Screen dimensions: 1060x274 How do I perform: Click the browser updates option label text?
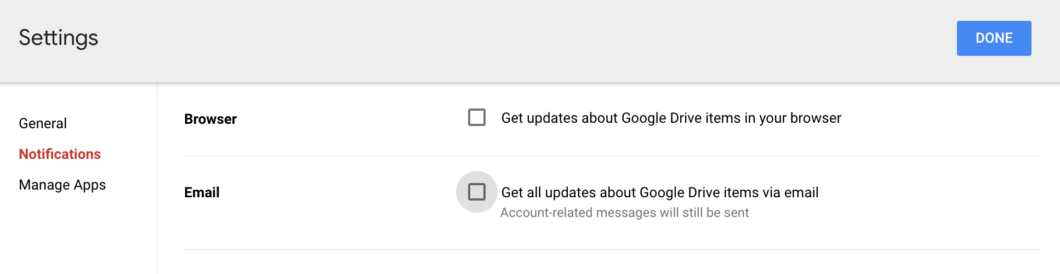671,118
